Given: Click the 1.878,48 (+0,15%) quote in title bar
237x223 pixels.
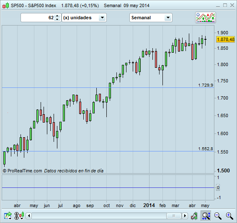Looking at the screenshot, I should point(80,5).
